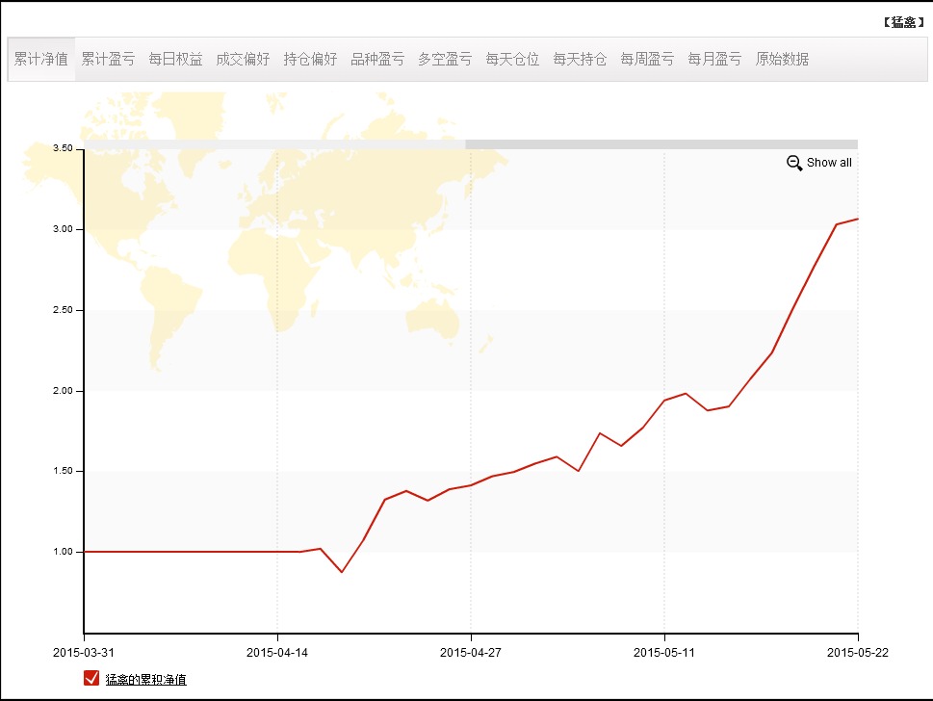This screenshot has width=933, height=701.
Task: Click the 2015-04-27 axis date label
Action: [x=471, y=652]
